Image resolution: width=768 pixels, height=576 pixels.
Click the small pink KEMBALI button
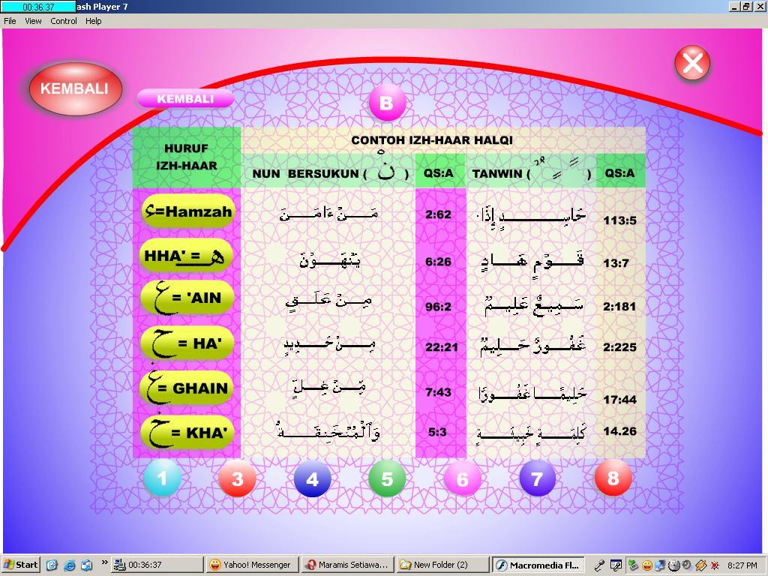tap(186, 98)
